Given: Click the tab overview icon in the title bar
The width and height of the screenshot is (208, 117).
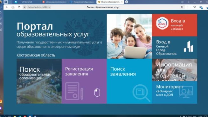Looking at the screenshot, I should click(183, 2).
